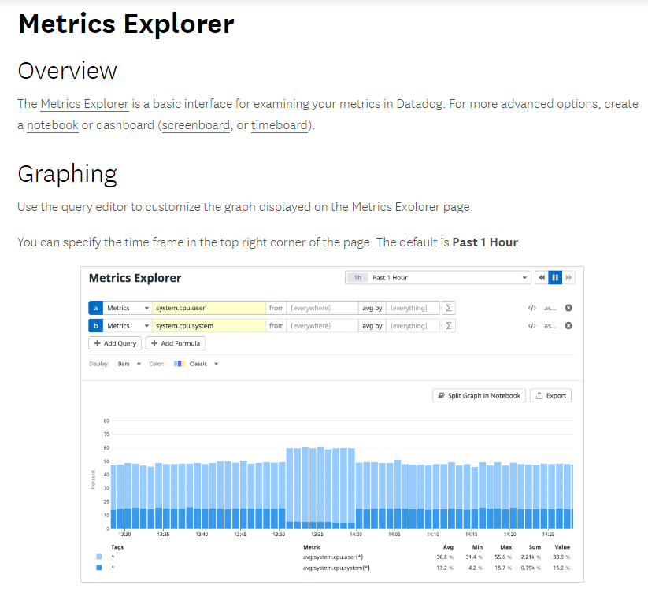648x596 pixels.
Task: Toggle the code editor icon for query a
Action: tap(532, 308)
